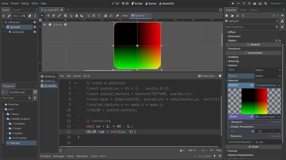This screenshot has height=160, width=286.
Task: Select the 4 UV Control folder
Action: [x=19, y=138]
